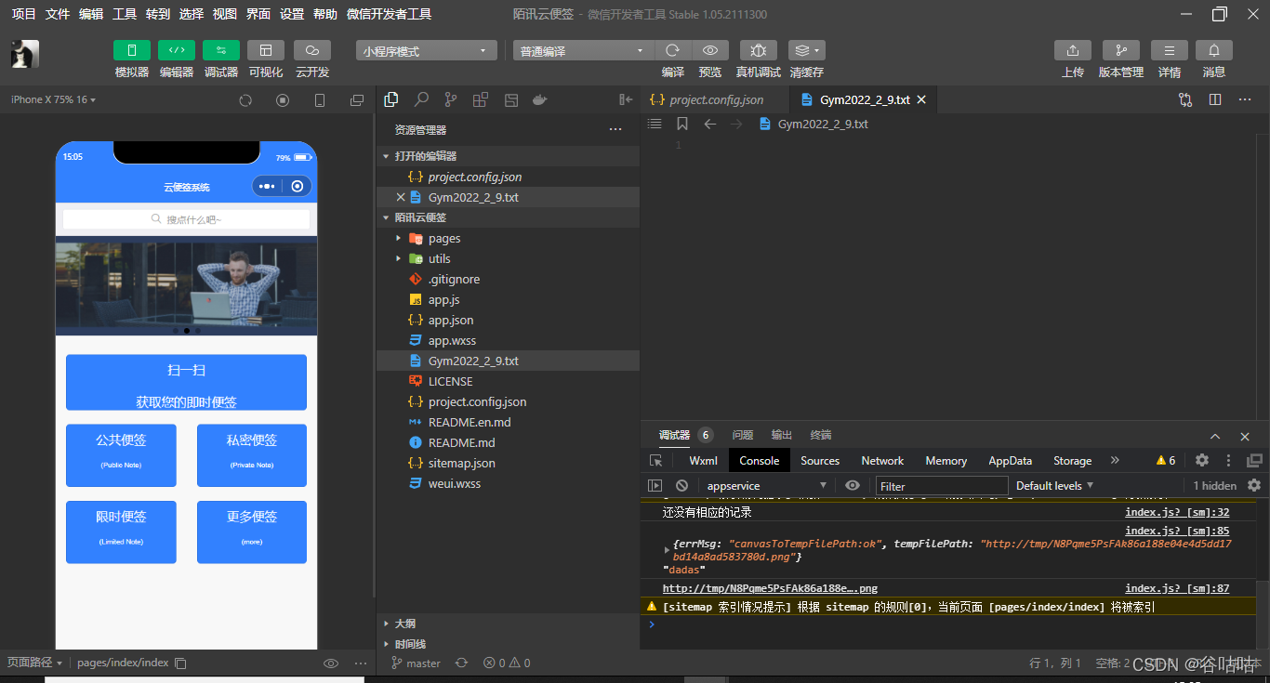Close Gym2022_2_9.txt in open editors list

pos(401,197)
